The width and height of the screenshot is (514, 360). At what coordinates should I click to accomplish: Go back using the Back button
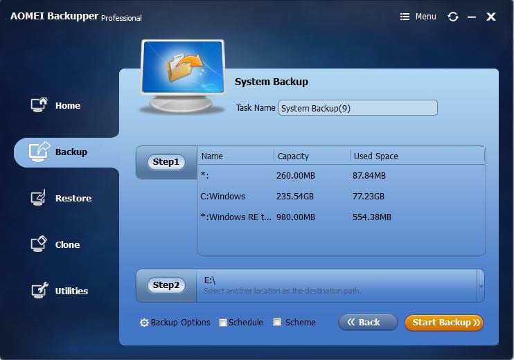(x=368, y=323)
